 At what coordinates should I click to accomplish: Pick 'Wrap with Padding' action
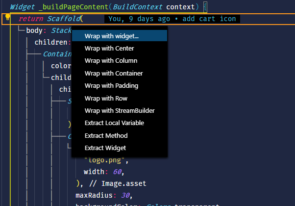pos(120,86)
